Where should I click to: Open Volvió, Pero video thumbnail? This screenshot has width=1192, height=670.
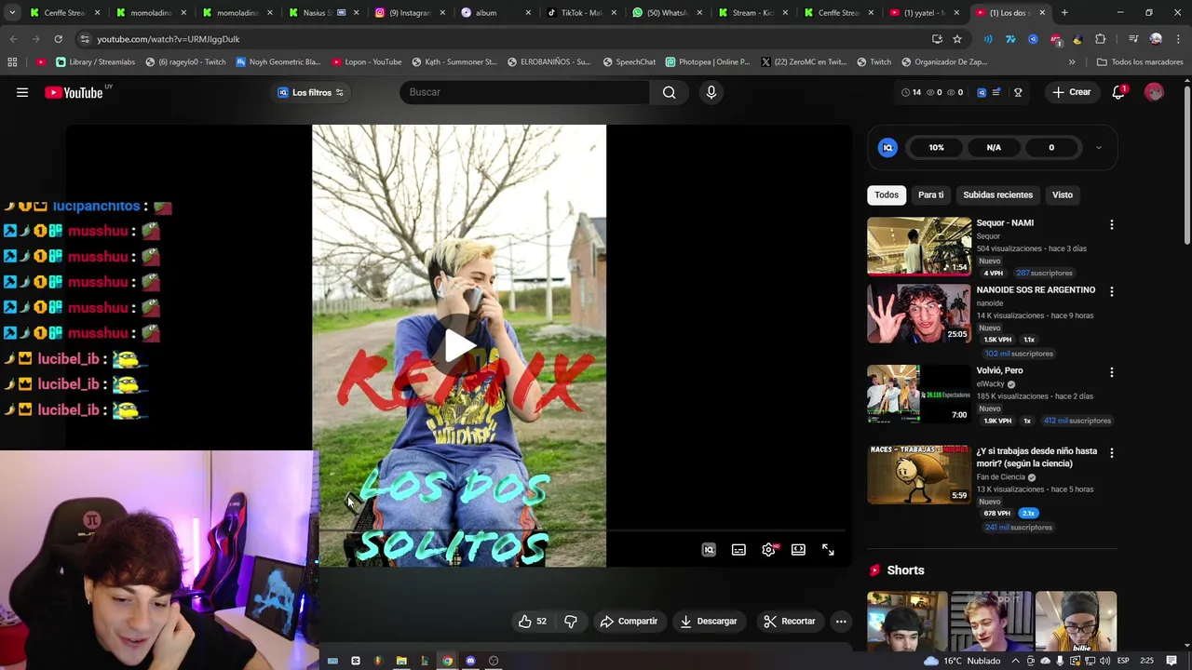(x=919, y=394)
